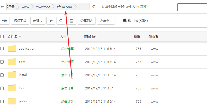Image resolution: width=207 pixels, height=107 pixels.
Task: Check the box for the application folder
Action: pyautogui.click(x=2, y=49)
